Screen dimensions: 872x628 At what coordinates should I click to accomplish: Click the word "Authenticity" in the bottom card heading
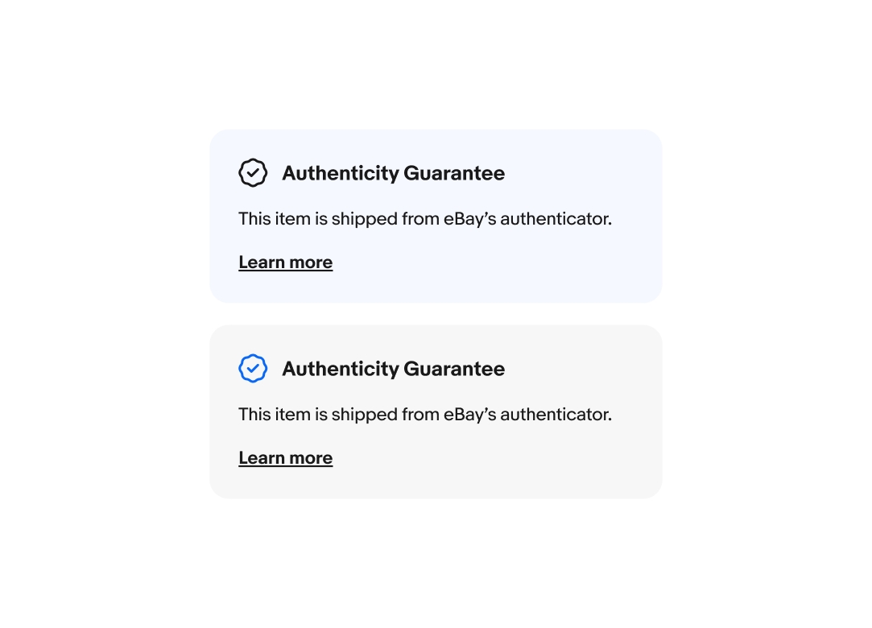tap(340, 369)
